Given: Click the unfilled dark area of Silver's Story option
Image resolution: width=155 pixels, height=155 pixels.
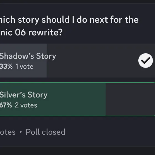Looking at the screenshot, I should 130,99.
